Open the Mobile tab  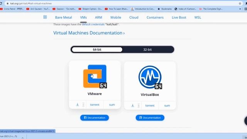pos(116,17)
